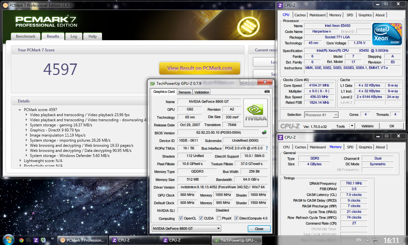408x245 pixels.
Task: Toggle the DirectCompute 4.0 checkbox
Action: [237, 218]
